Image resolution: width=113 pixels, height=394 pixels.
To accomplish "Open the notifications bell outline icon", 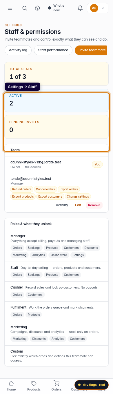I will (80, 8).
